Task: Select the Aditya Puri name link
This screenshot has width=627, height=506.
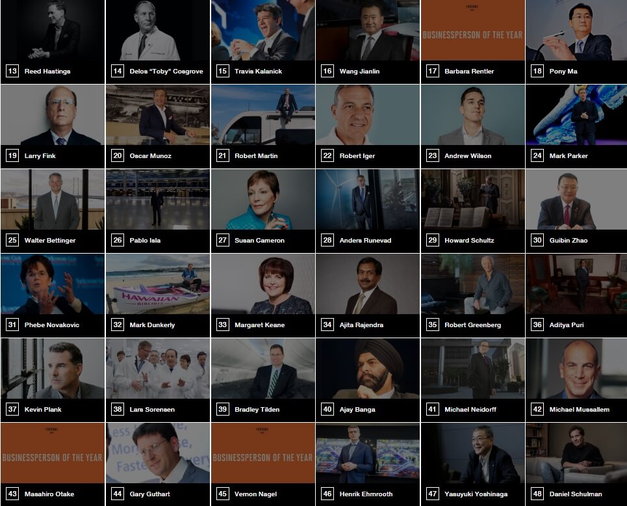Action: click(566, 325)
